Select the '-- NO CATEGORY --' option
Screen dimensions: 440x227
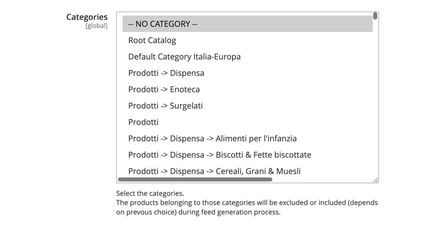[163, 24]
